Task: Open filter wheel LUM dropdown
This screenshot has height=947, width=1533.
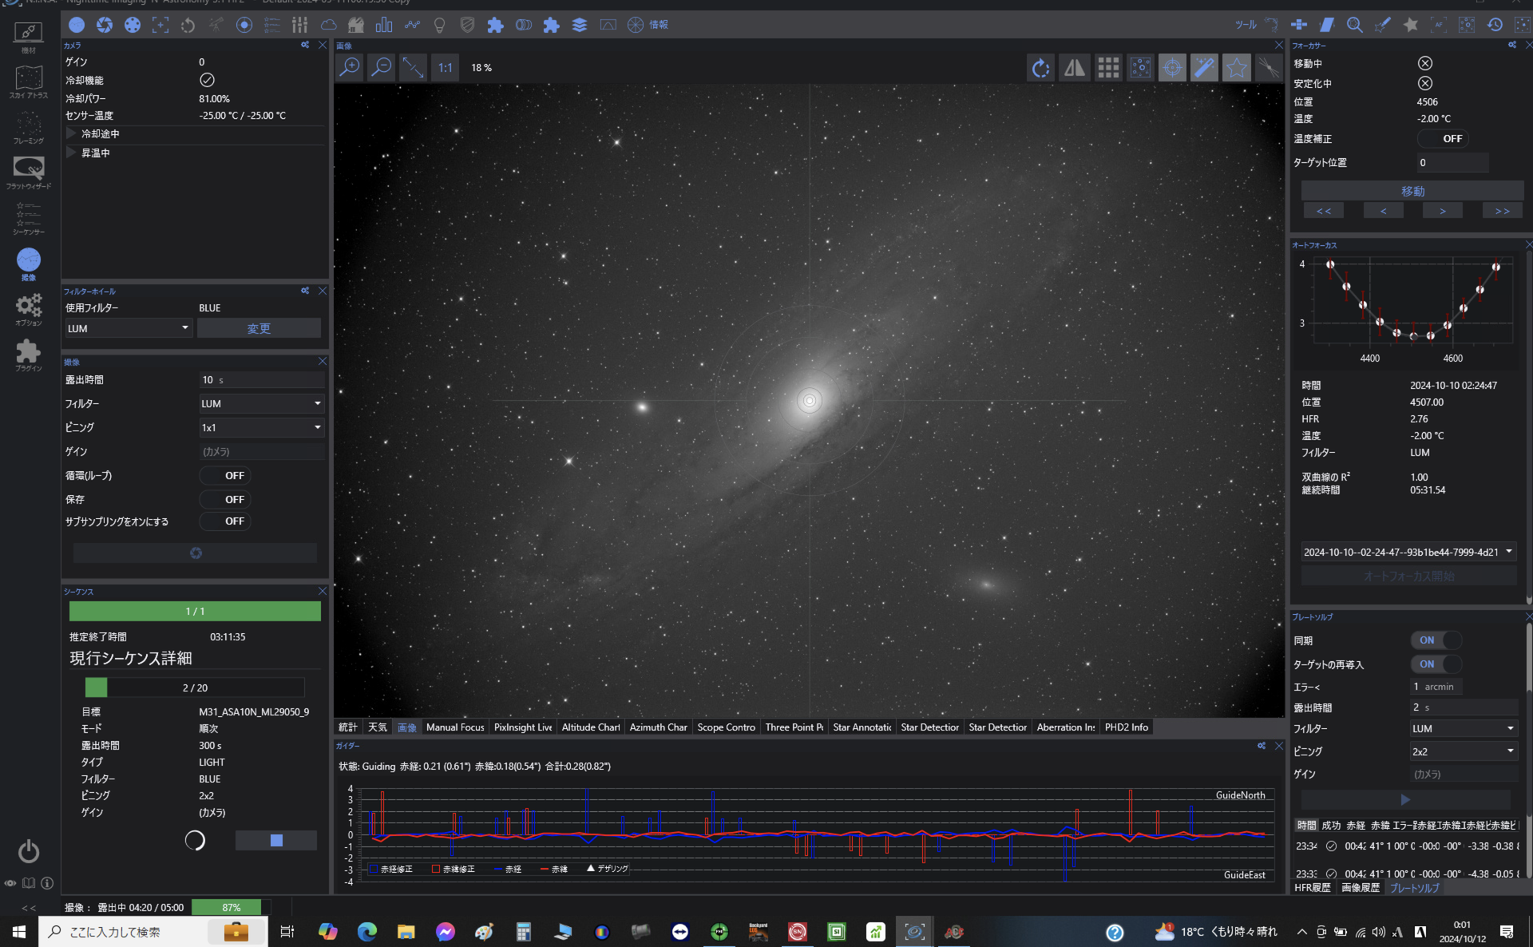Action: click(x=128, y=328)
